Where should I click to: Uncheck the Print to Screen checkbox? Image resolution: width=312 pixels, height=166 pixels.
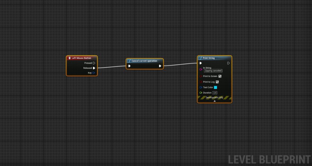[x=220, y=76]
